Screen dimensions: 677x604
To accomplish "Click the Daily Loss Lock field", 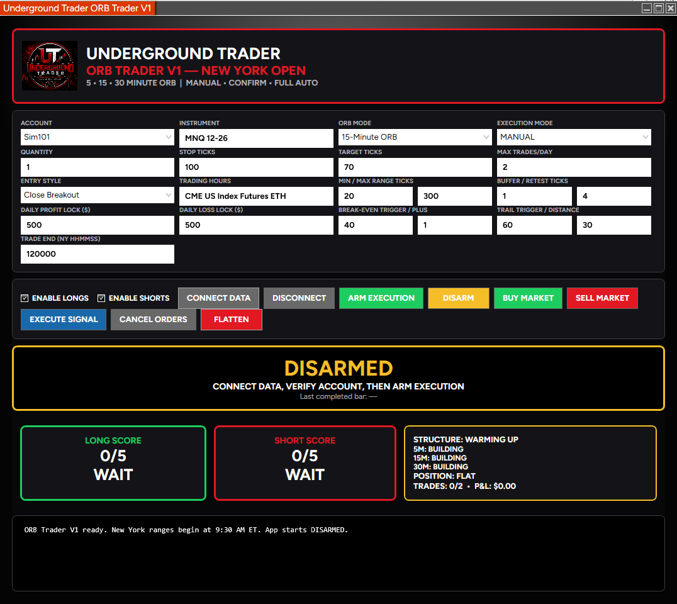I will click(257, 225).
